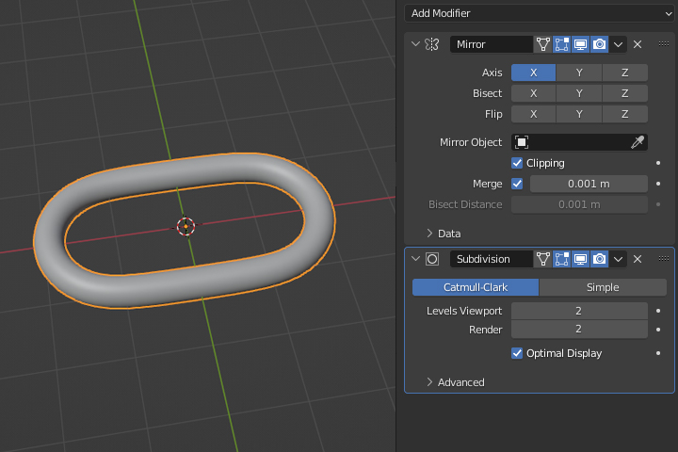The image size is (678, 452).
Task: Select Simple subdivision type
Action: coord(603,287)
